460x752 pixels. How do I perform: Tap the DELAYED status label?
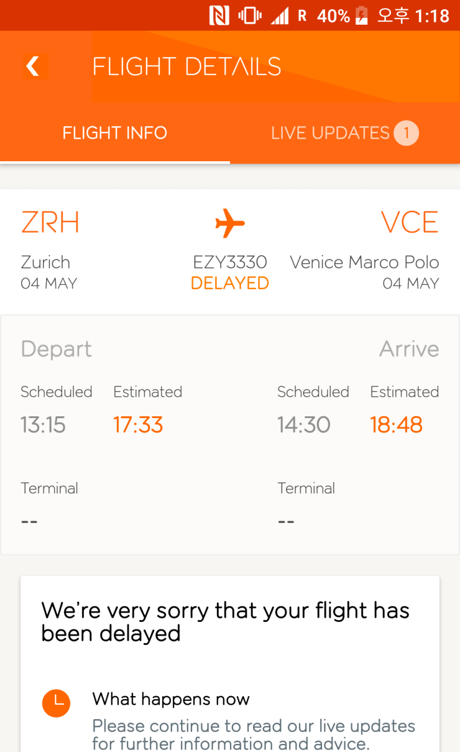[x=230, y=283]
